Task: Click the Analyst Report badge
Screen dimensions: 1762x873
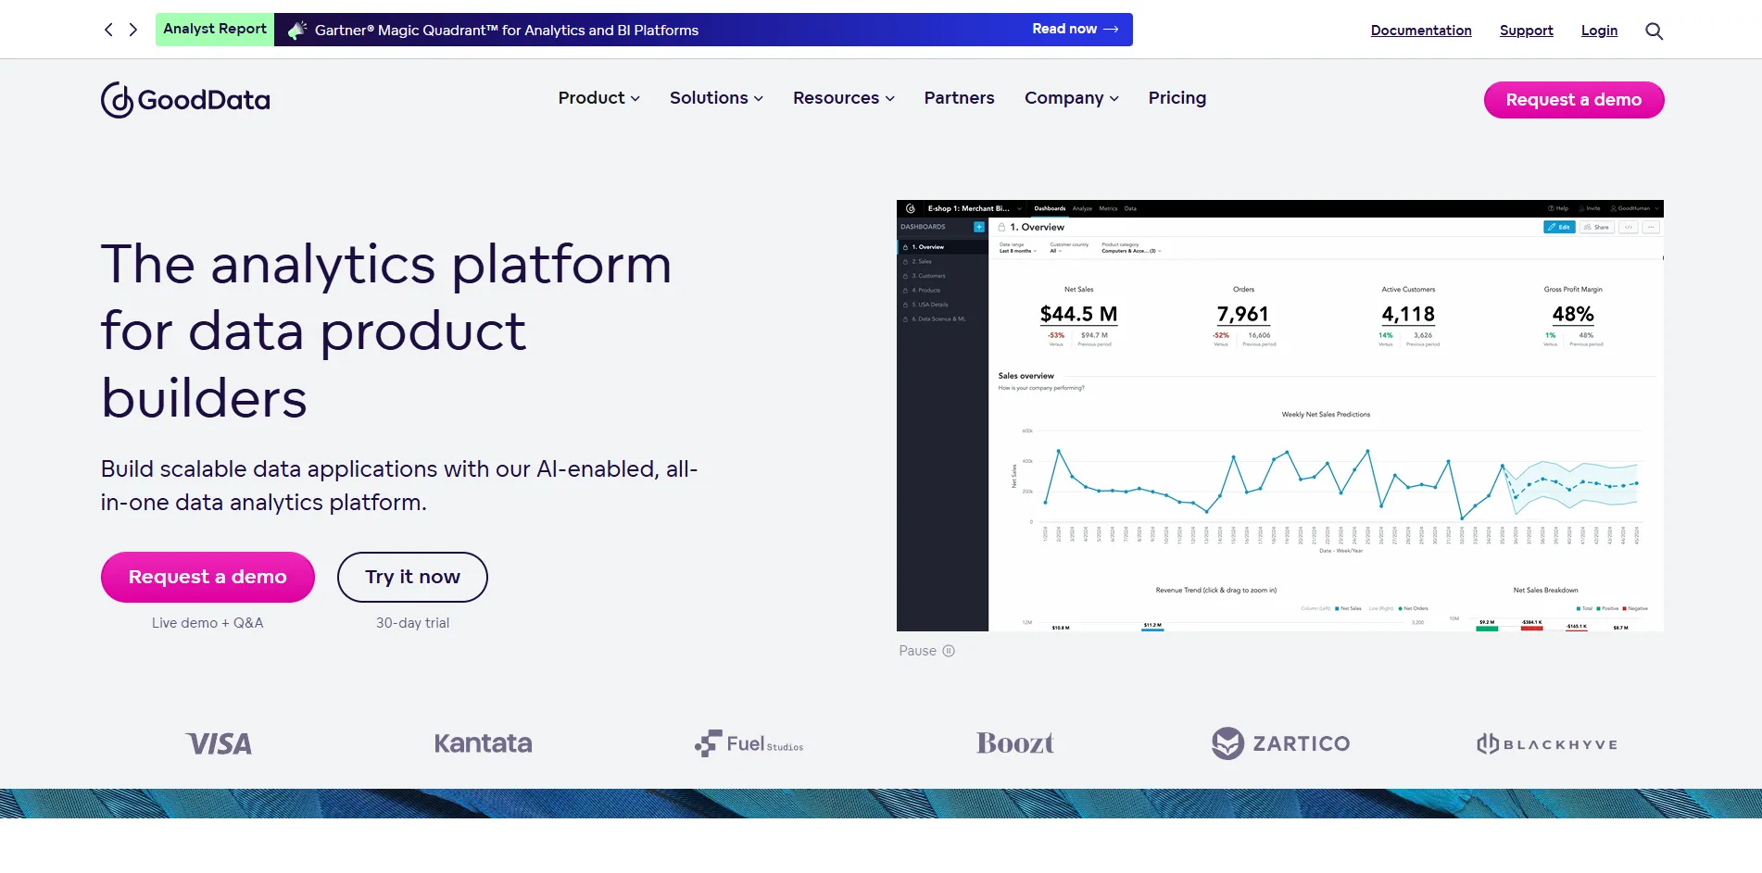Action: click(215, 30)
